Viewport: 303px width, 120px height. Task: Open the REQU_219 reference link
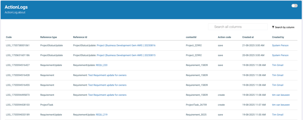pos(101,115)
